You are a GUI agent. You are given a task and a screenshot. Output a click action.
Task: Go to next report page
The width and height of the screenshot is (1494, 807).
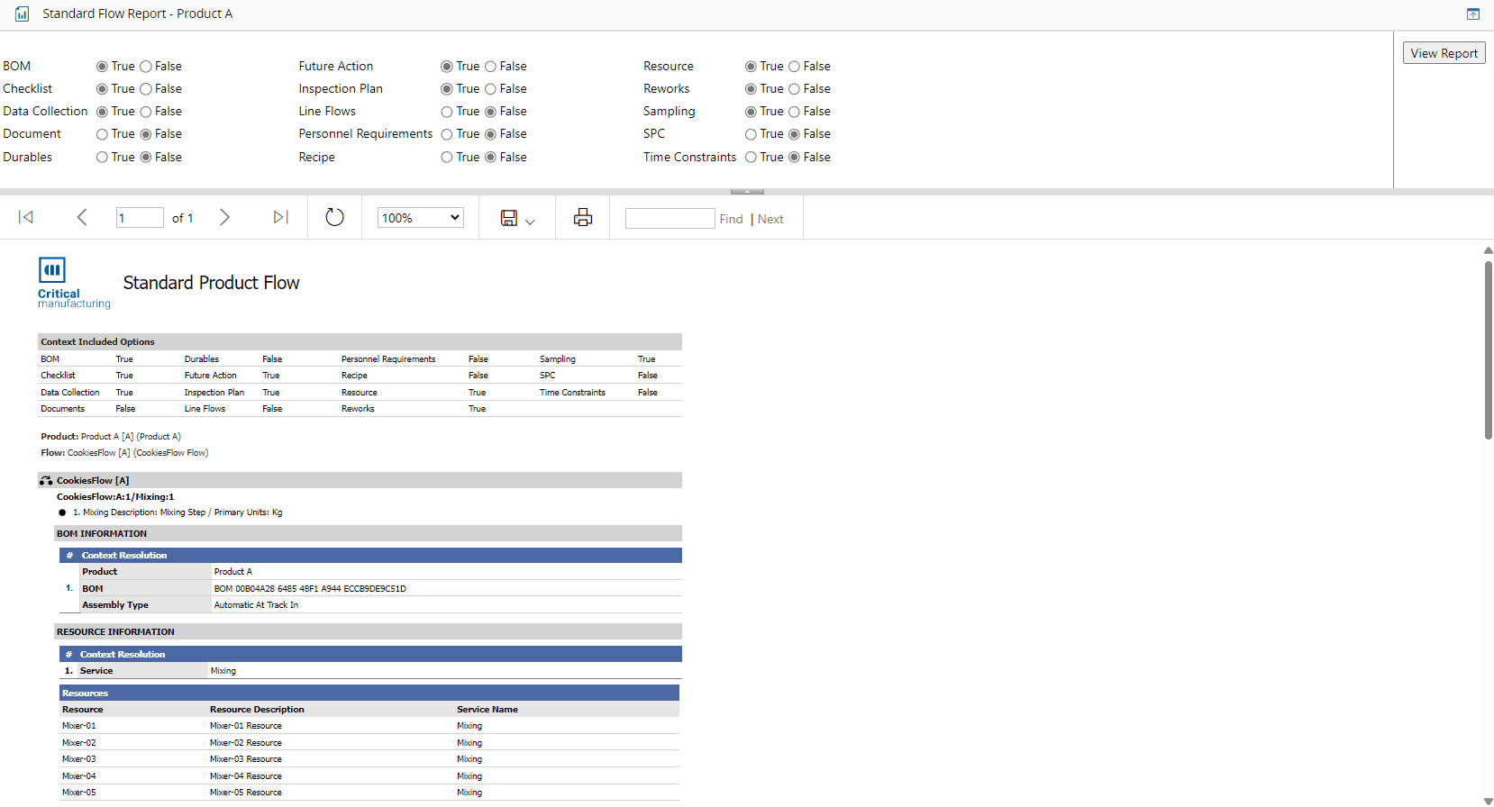224,217
